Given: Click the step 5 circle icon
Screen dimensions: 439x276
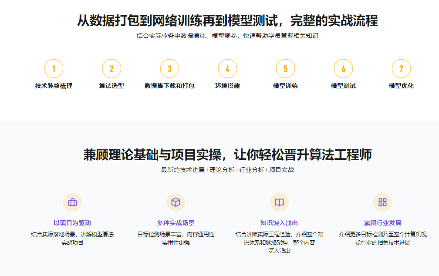Looking at the screenshot, I should pos(285,69).
